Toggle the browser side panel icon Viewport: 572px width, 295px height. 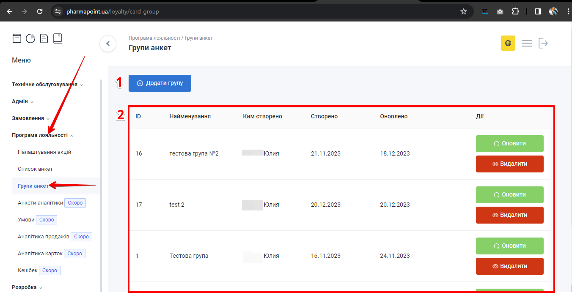click(538, 11)
